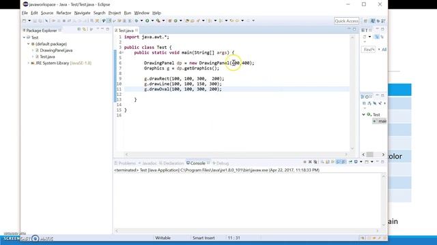The width and height of the screenshot is (437, 245).
Task: Minimize the Package Explorer view
Action: point(102,29)
